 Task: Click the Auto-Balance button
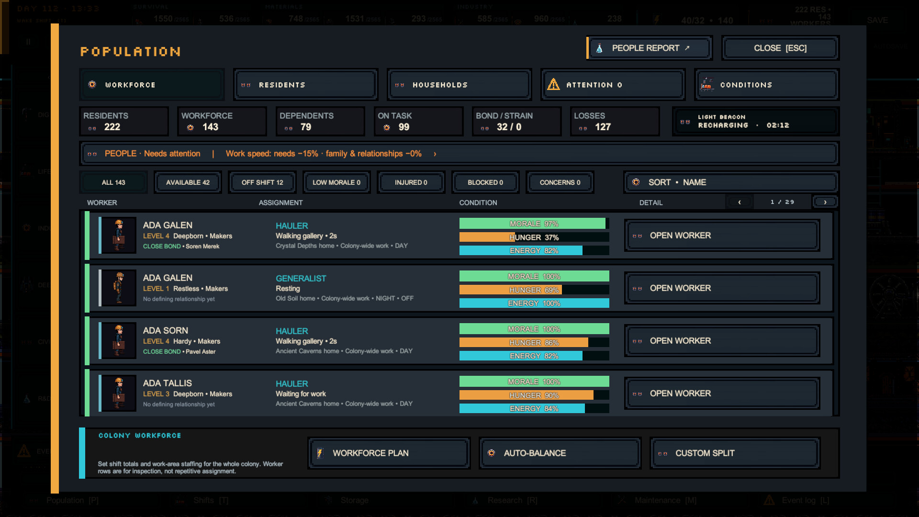tap(560, 453)
